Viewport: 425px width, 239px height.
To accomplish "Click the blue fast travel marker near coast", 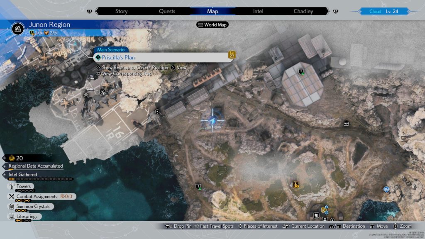I will coord(386,189).
